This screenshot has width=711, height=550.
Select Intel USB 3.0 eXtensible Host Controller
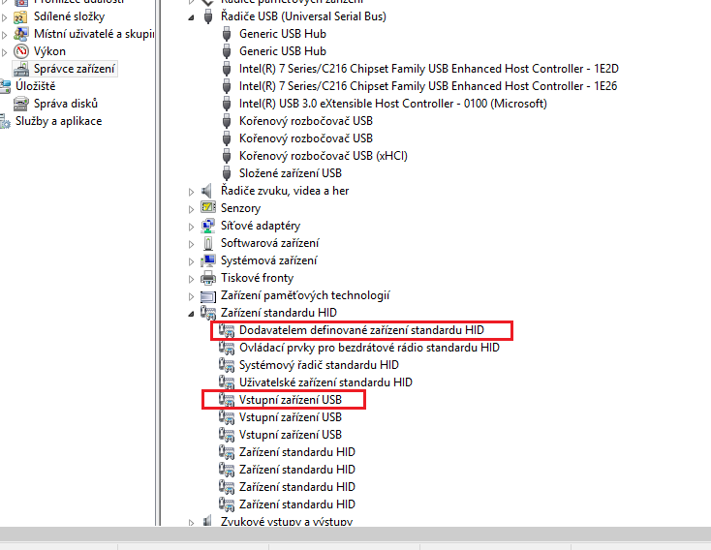coord(392,104)
